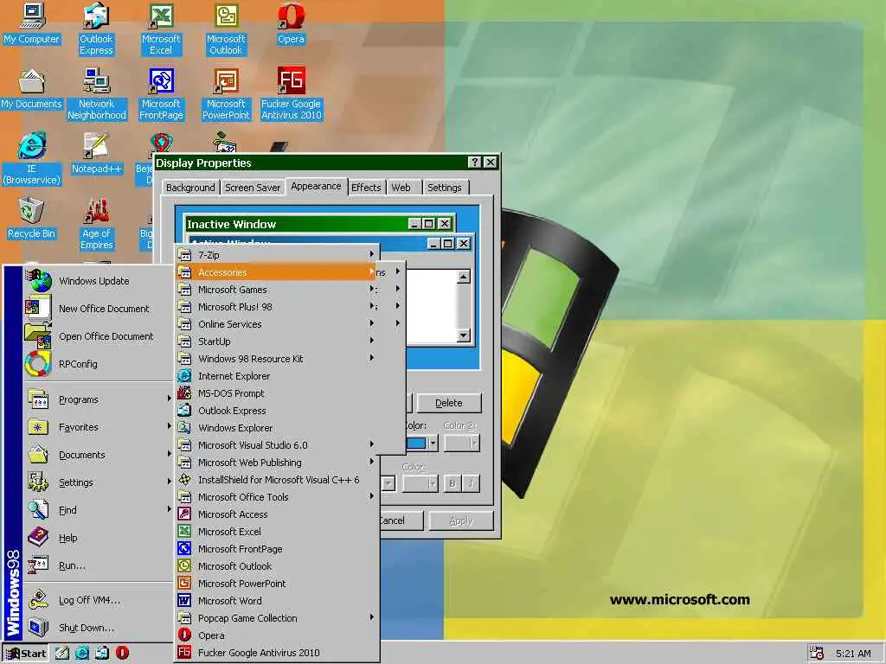The image size is (886, 664).
Task: Expand the Accessories program group
Action: point(277,272)
